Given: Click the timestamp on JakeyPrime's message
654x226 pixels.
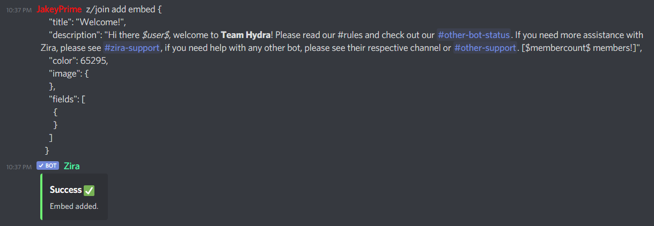Looking at the screenshot, I should point(20,11).
